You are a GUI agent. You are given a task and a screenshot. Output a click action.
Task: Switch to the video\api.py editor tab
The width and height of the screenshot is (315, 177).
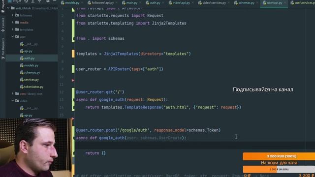[x=181, y=3]
